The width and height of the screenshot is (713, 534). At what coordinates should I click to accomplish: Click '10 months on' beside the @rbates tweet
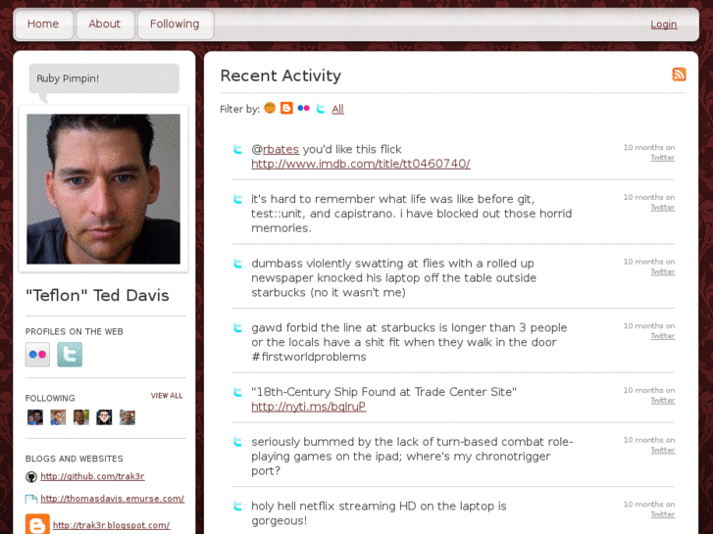coord(649,147)
